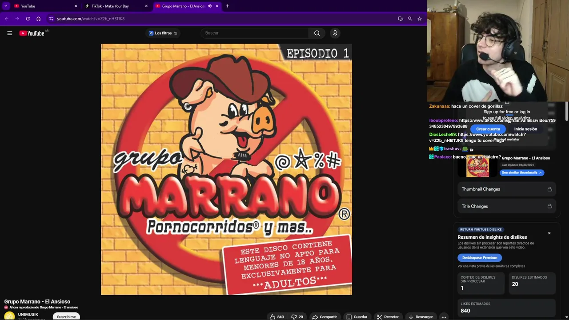This screenshot has height=320, width=569.
Task: Open zoom magnifier in address bar
Action: [x=410, y=19]
